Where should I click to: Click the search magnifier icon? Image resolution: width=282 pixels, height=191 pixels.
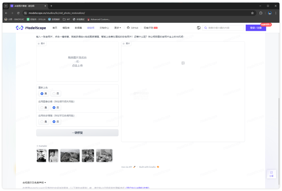(x=205, y=28)
